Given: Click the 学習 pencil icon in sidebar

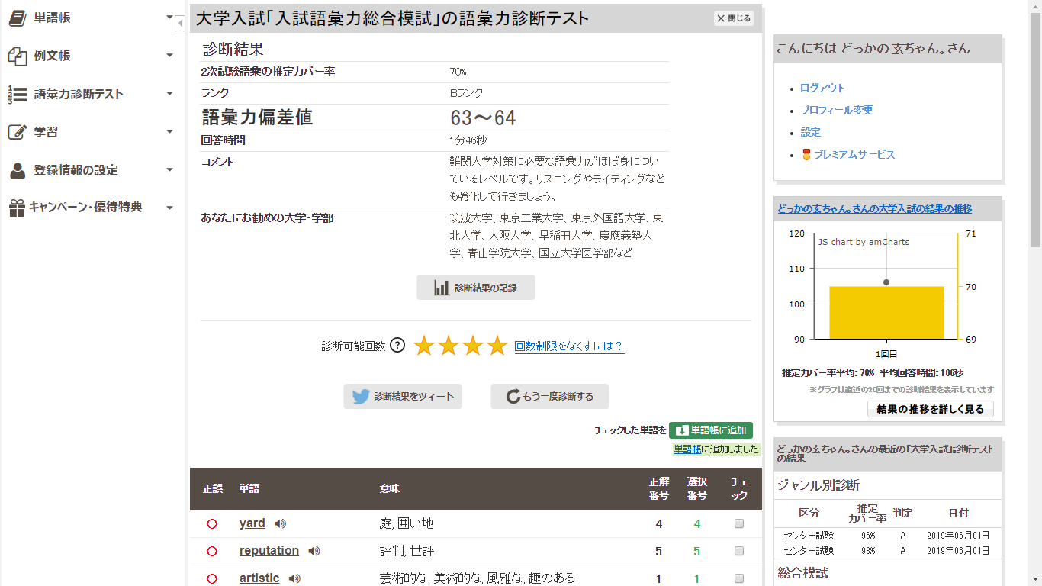Looking at the screenshot, I should point(17,132).
